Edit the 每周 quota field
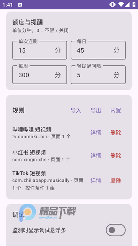Image resolution: width=138 pixels, height=246 pixels. pos(39,75)
